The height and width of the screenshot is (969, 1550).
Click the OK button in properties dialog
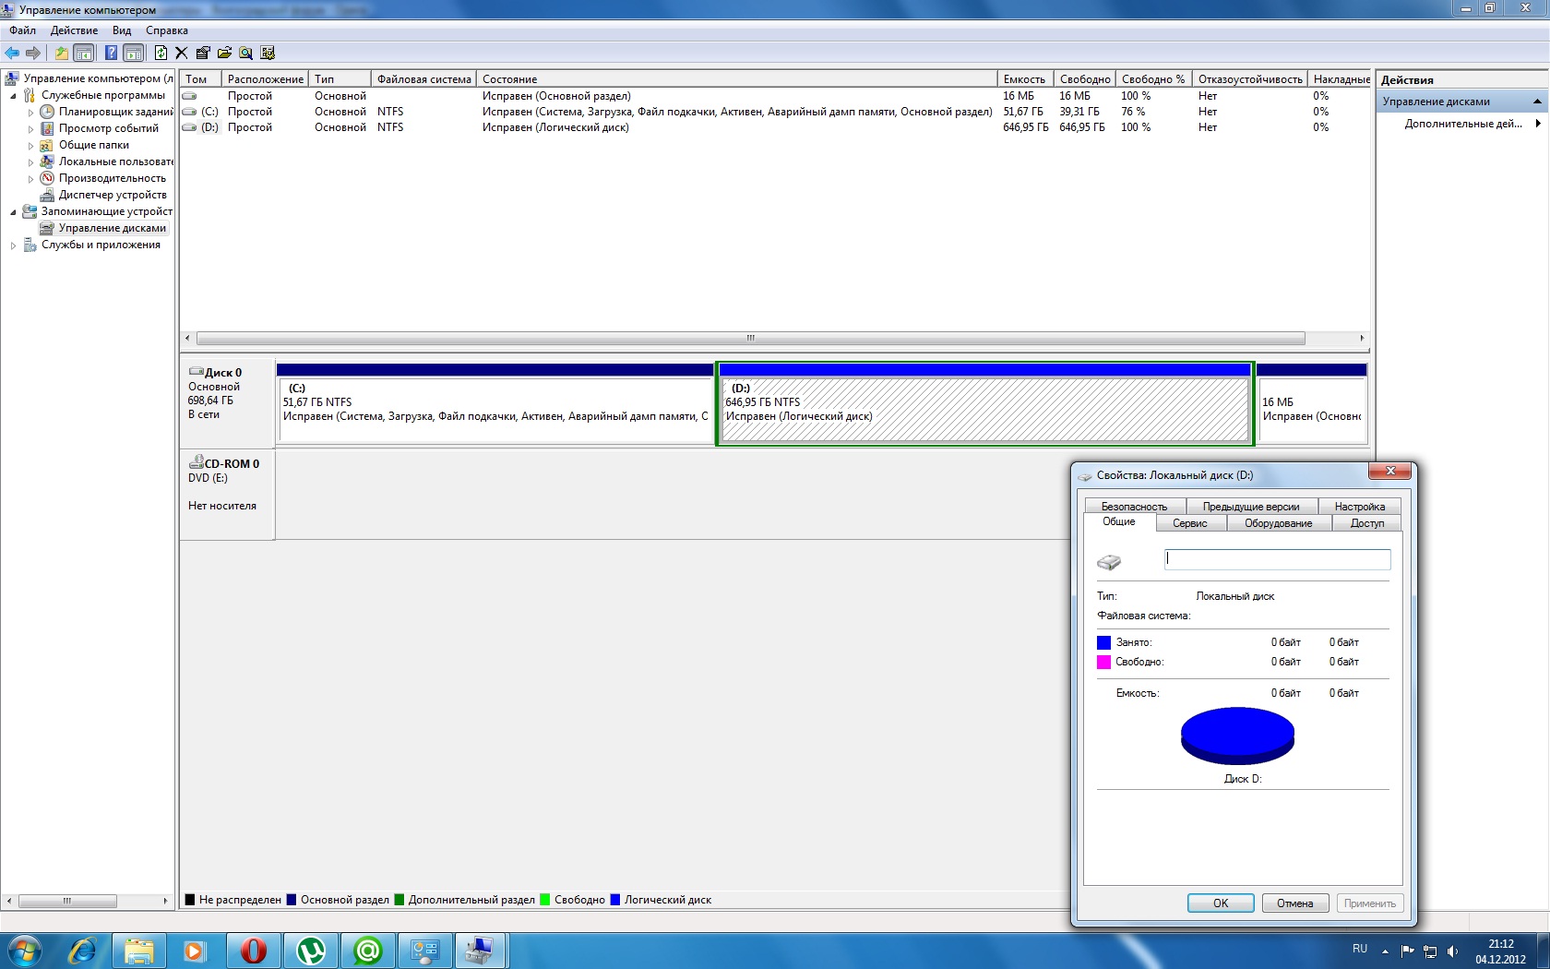(1220, 903)
